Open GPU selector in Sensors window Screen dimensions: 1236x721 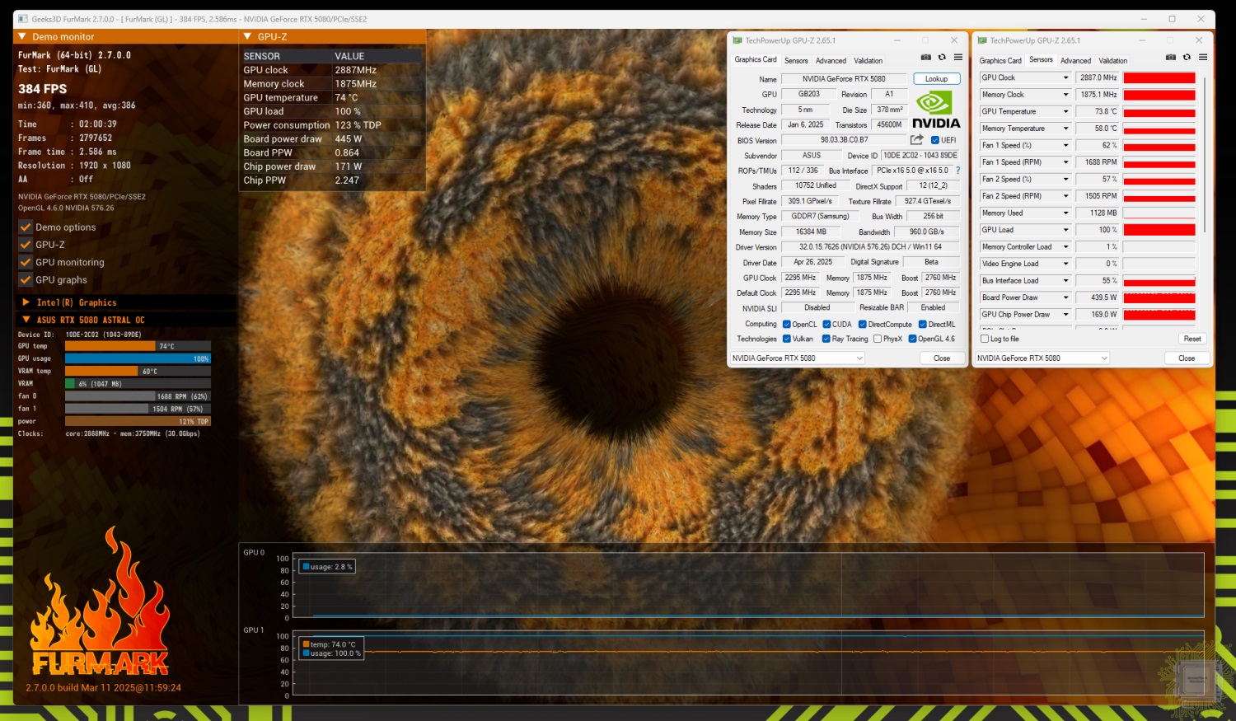point(1042,358)
